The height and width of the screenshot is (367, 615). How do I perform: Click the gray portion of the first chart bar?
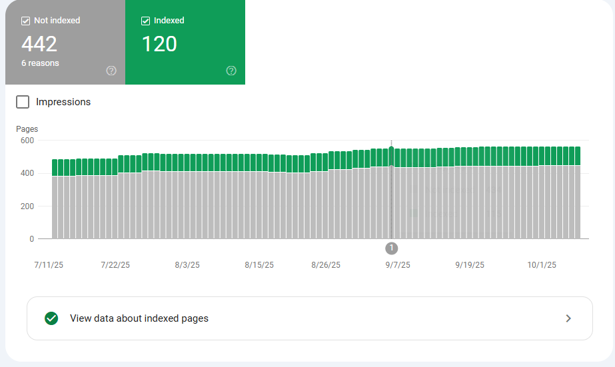click(x=55, y=206)
